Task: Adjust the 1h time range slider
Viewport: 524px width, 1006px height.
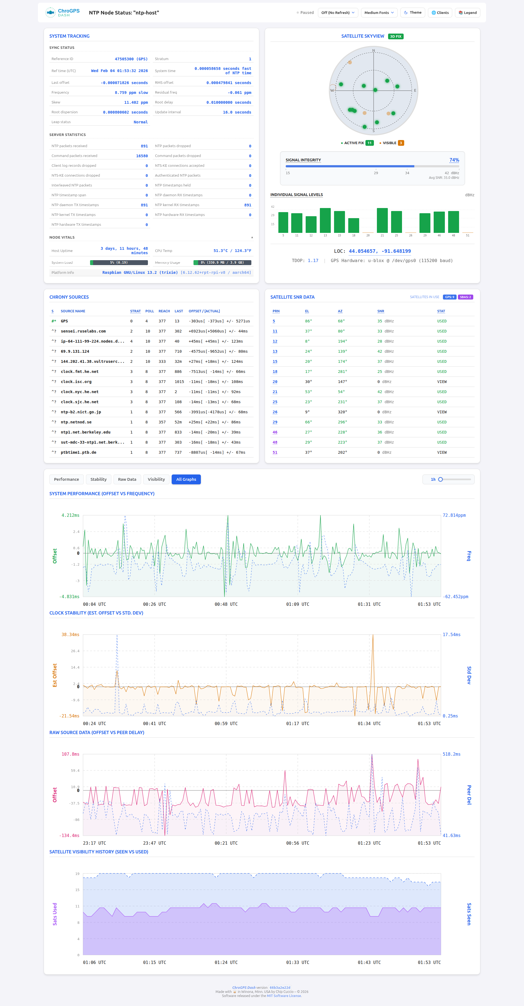Action: coord(440,479)
